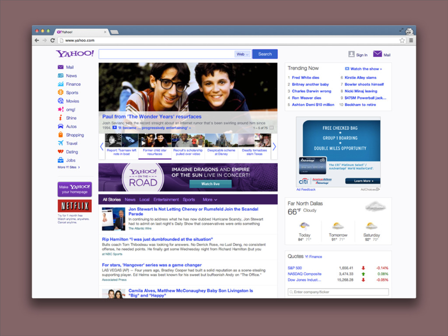This screenshot has height=336, width=448.
Task: Click the Search button
Action: click(265, 54)
